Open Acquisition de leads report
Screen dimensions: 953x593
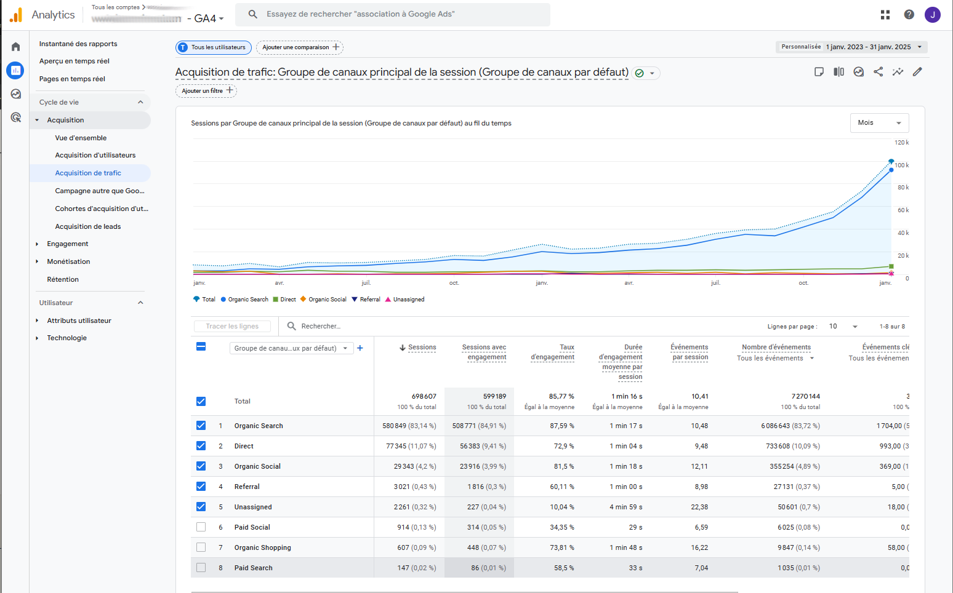pos(88,226)
